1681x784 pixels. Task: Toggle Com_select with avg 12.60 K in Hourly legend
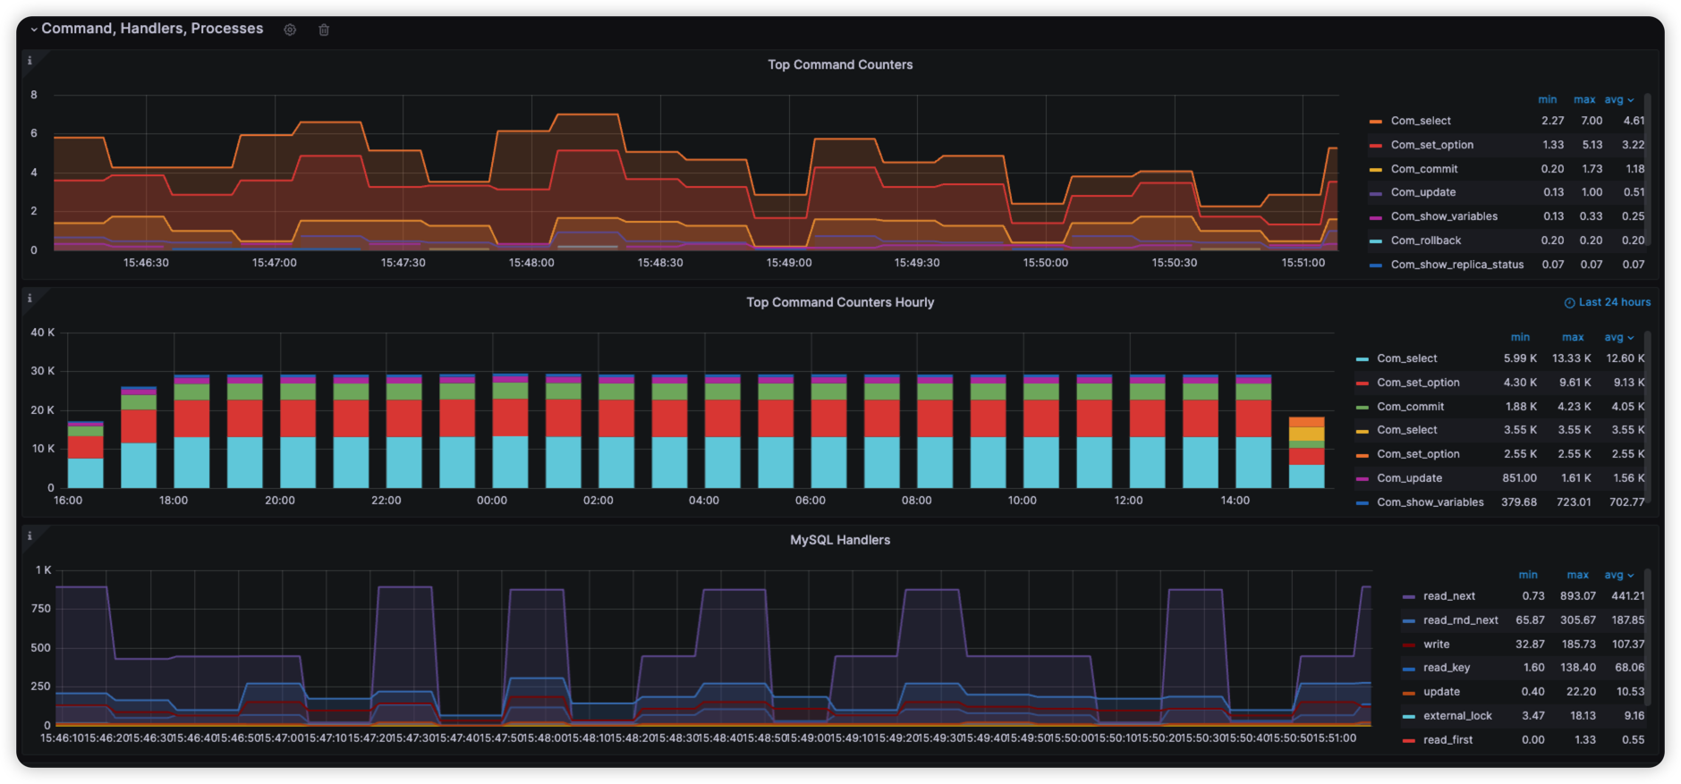1406,358
